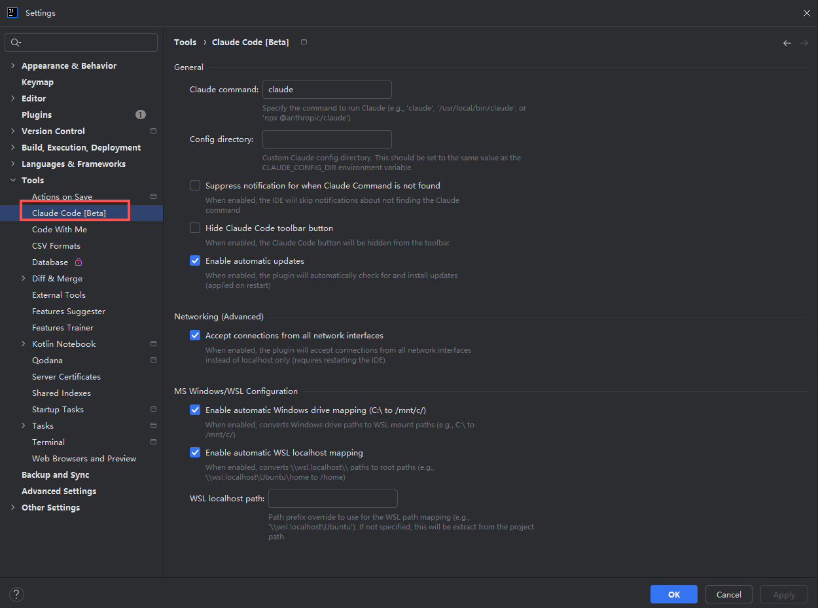Expand the Tasks node

(x=24, y=425)
